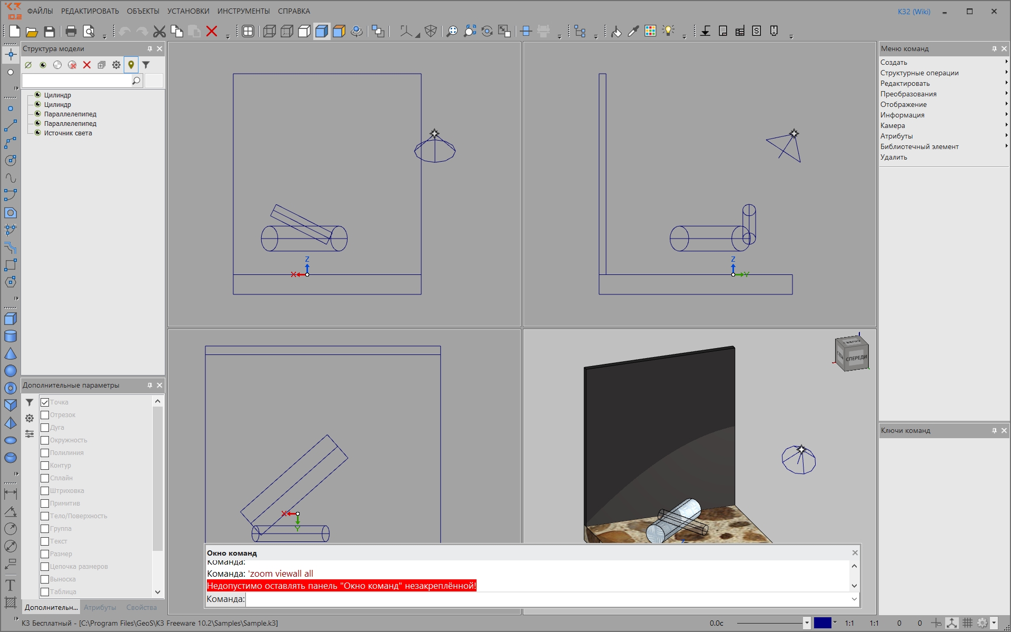This screenshot has height=632, width=1011.
Task: Click the dark blue color swatch
Action: click(822, 623)
